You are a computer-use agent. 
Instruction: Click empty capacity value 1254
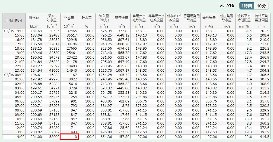tap(73, 97)
